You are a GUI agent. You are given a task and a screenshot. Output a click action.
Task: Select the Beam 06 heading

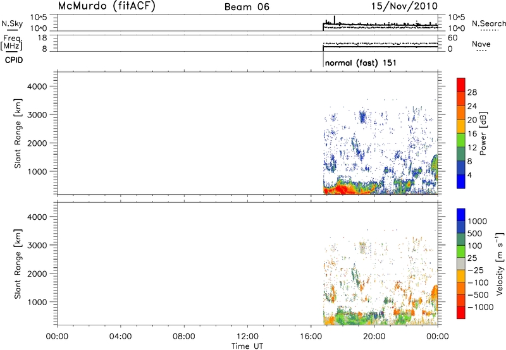[247, 7]
